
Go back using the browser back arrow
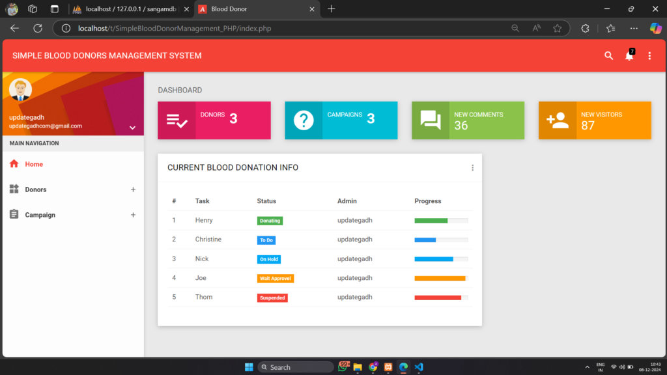click(x=14, y=29)
